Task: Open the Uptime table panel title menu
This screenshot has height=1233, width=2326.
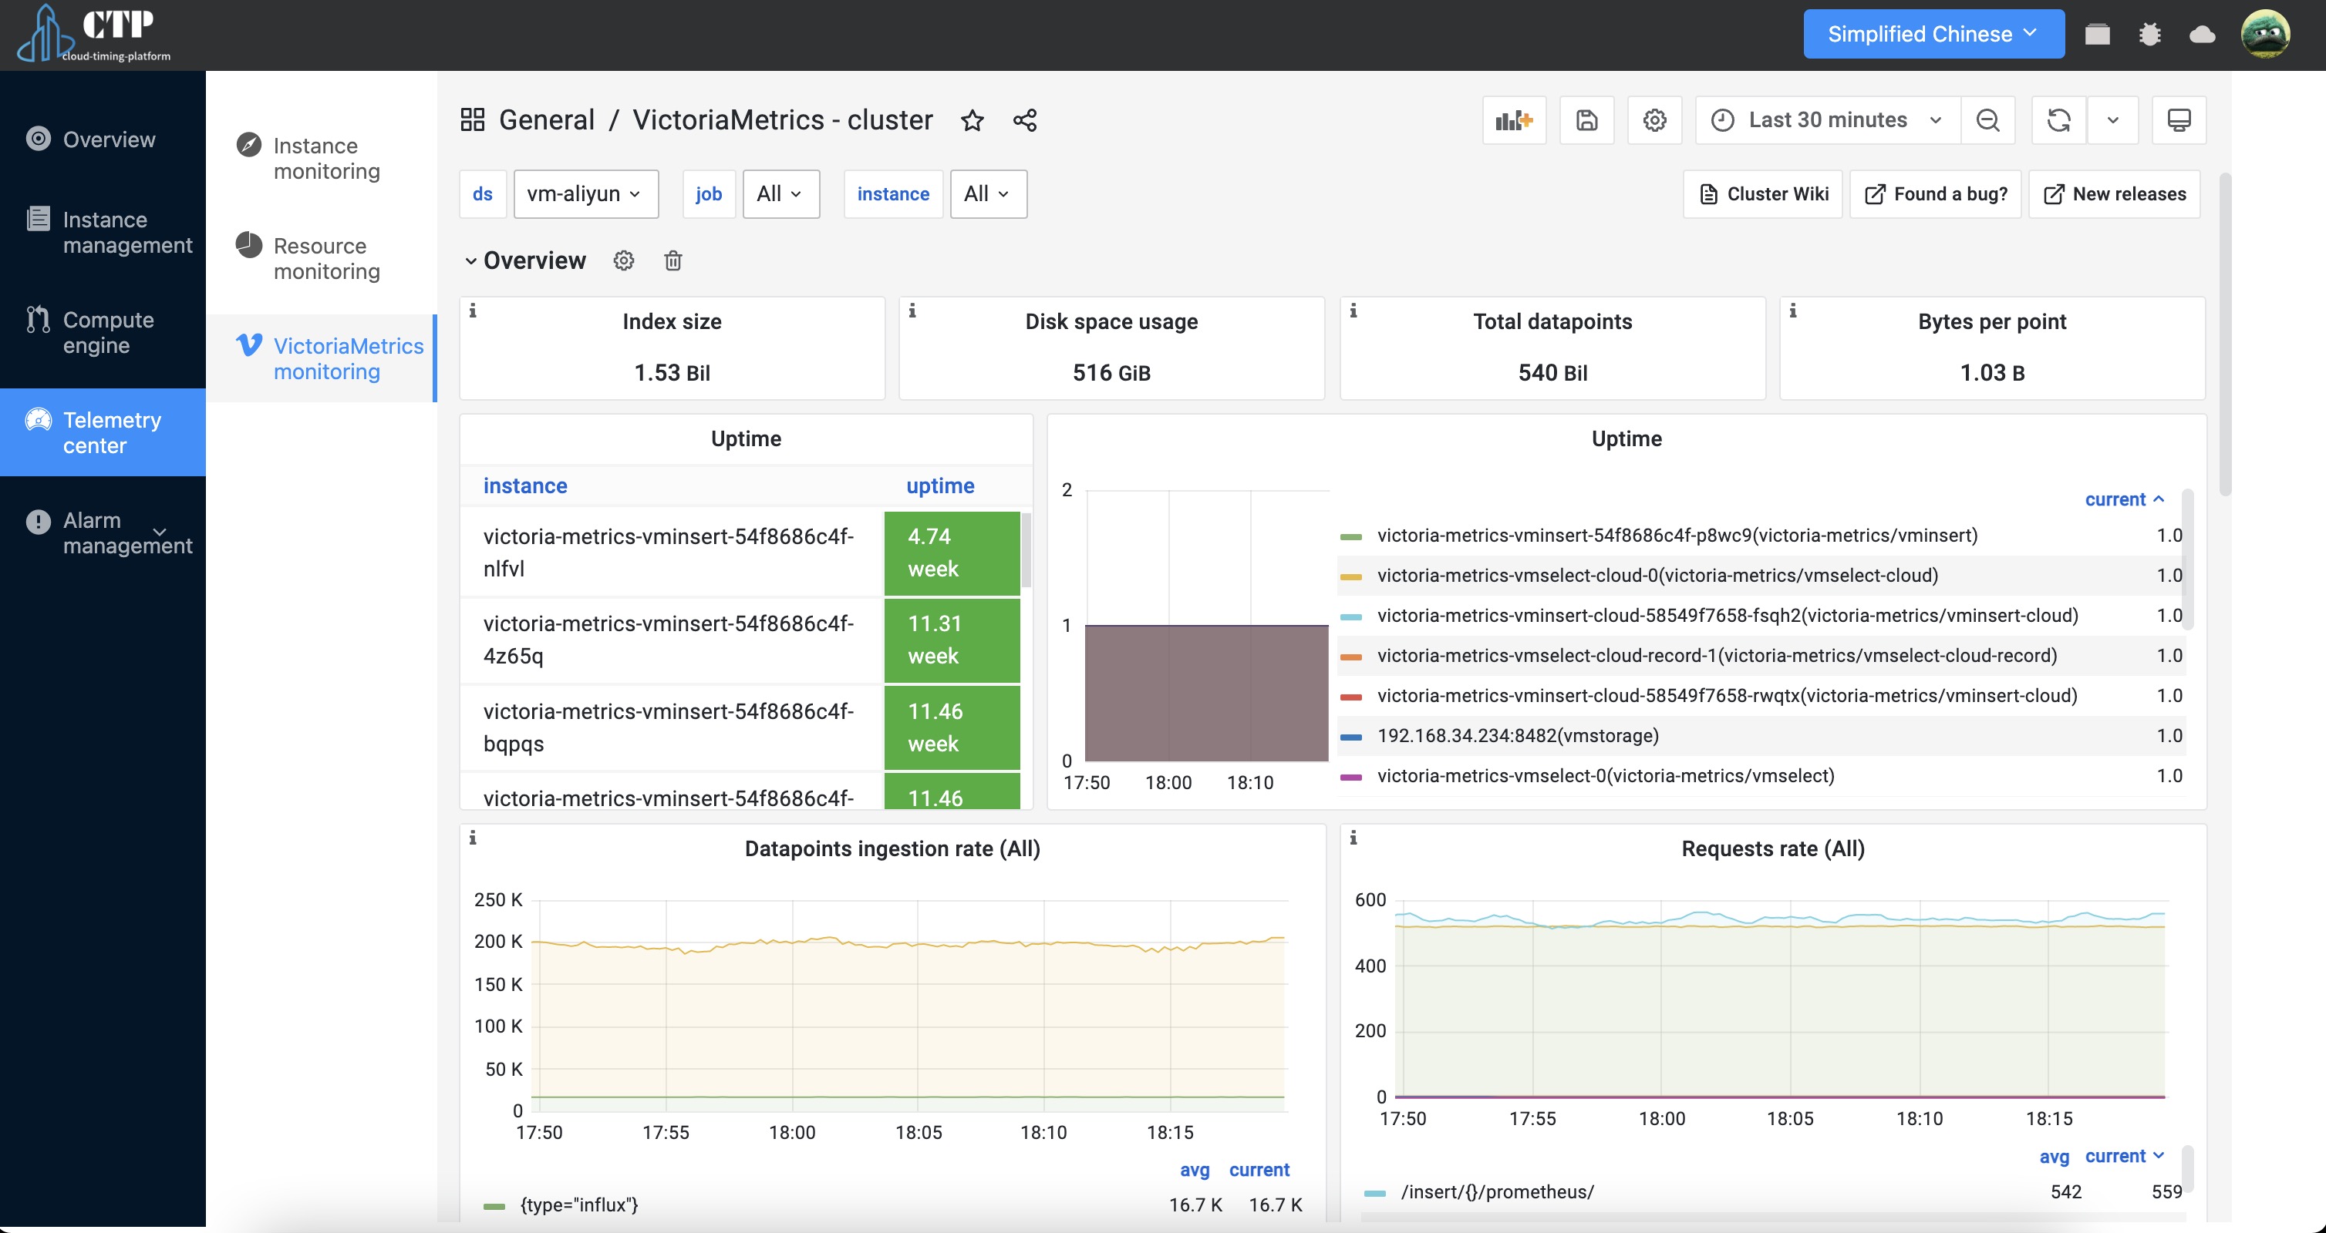Action: 746,439
